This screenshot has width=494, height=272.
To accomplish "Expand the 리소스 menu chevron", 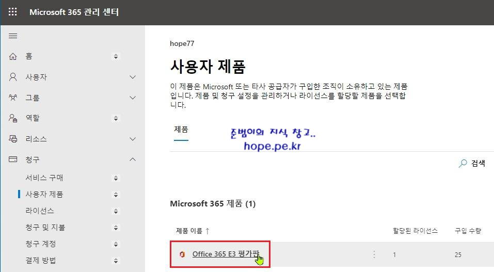I will click(x=133, y=139).
